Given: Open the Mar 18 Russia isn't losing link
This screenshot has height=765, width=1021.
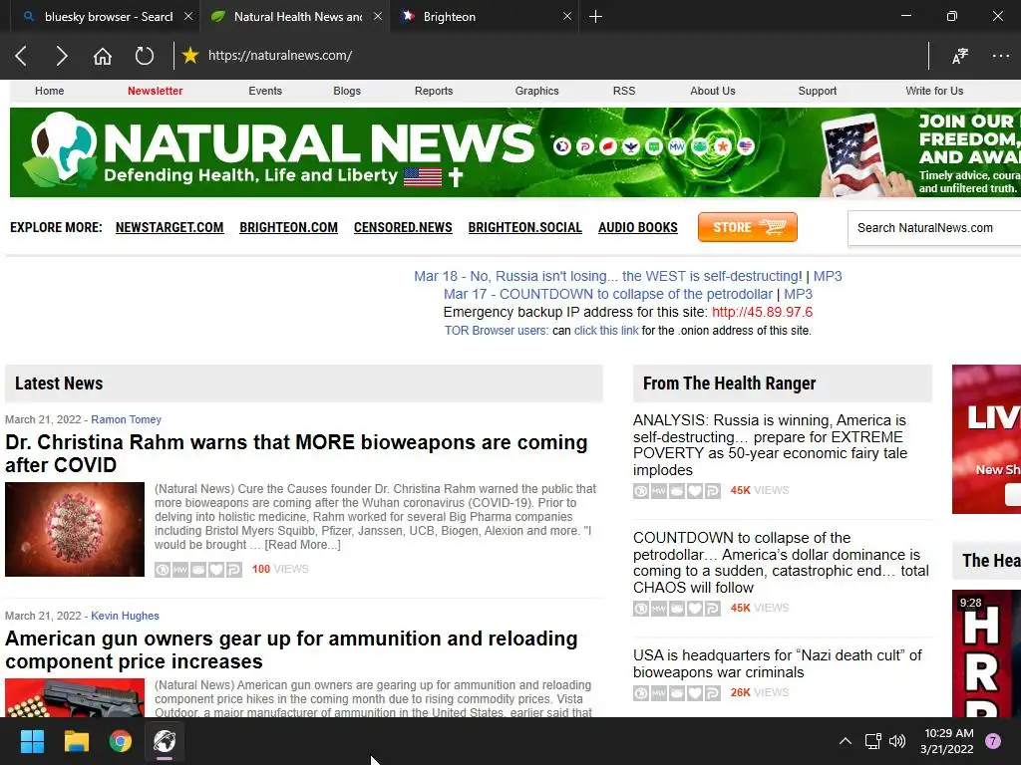Looking at the screenshot, I should (608, 276).
